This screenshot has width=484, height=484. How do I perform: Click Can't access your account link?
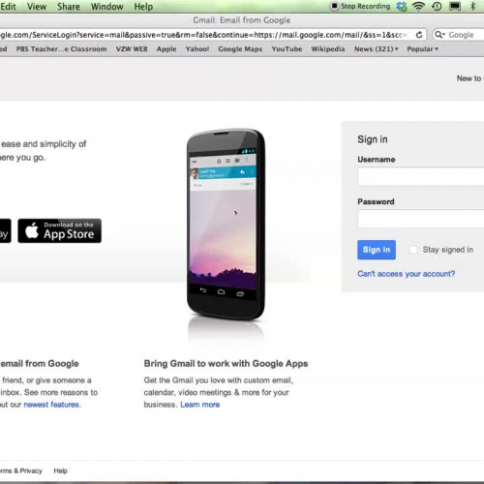coord(406,274)
